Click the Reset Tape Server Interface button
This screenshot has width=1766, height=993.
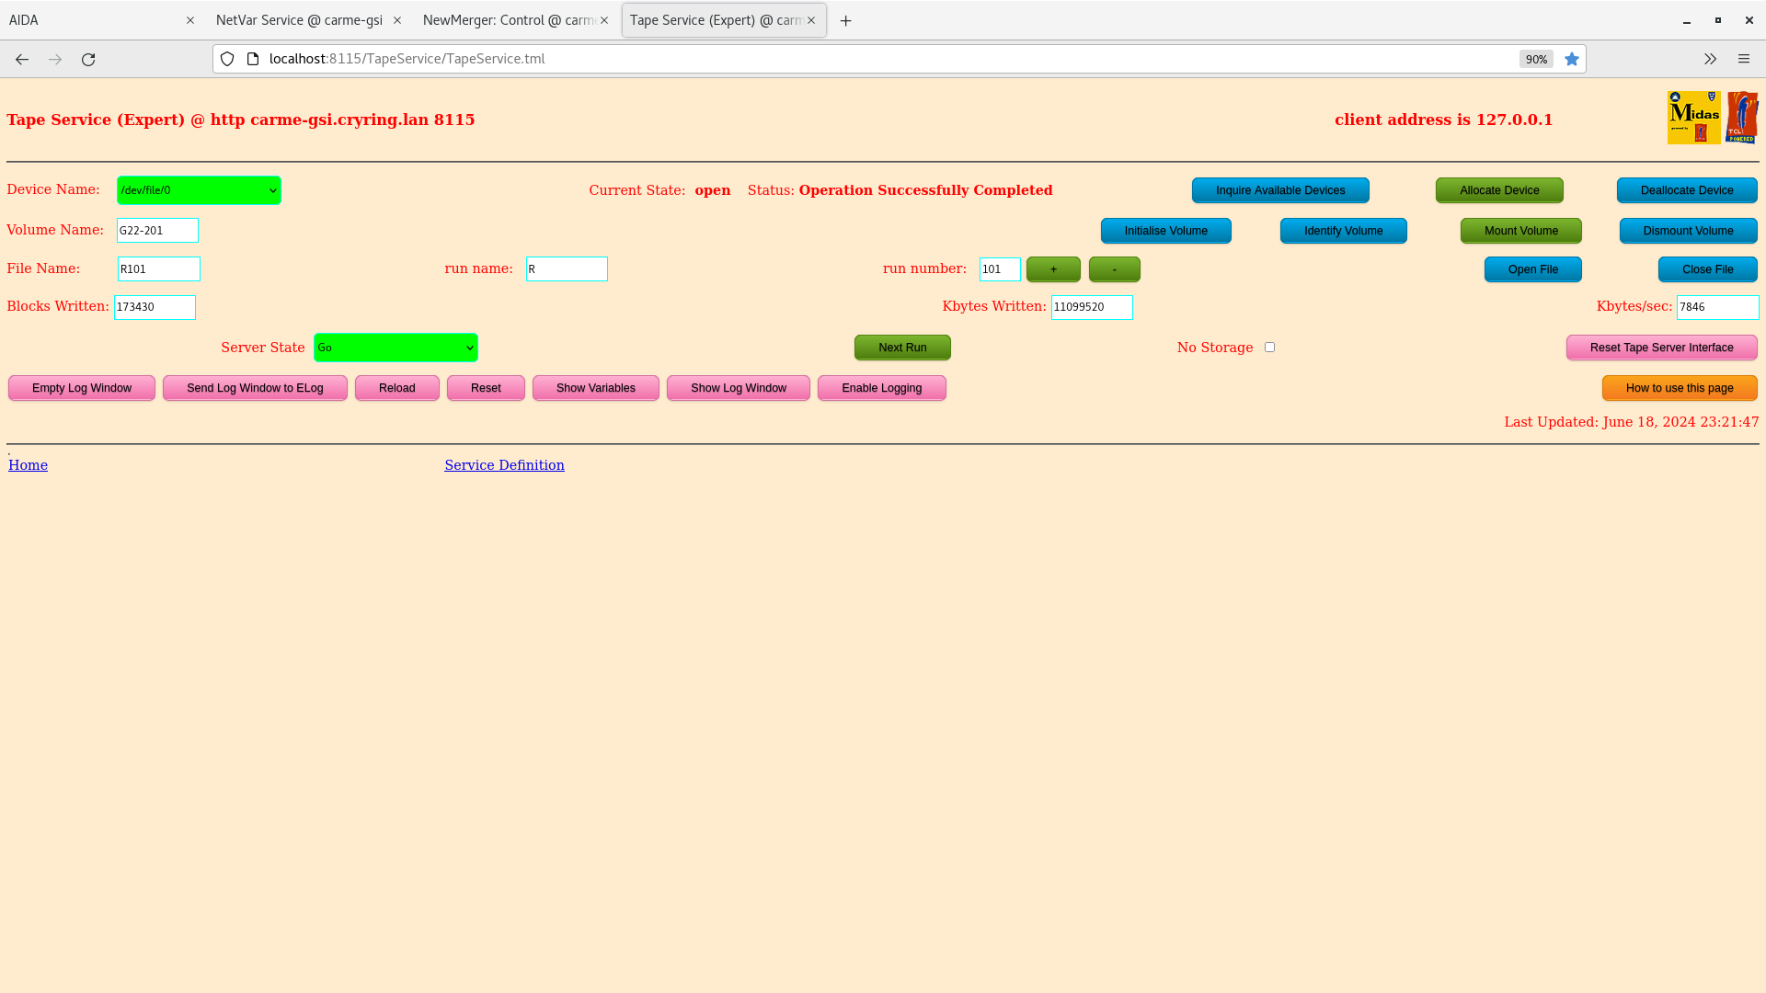tap(1662, 347)
